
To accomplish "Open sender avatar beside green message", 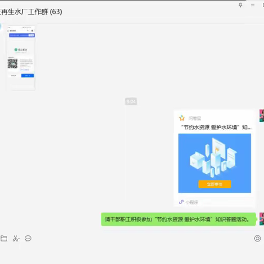I will [262, 219].
